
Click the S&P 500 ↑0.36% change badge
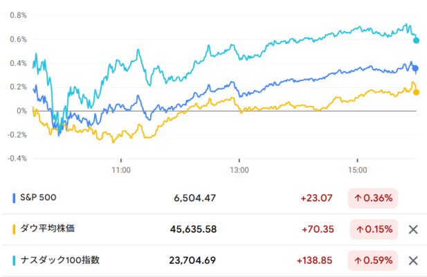[373, 198]
